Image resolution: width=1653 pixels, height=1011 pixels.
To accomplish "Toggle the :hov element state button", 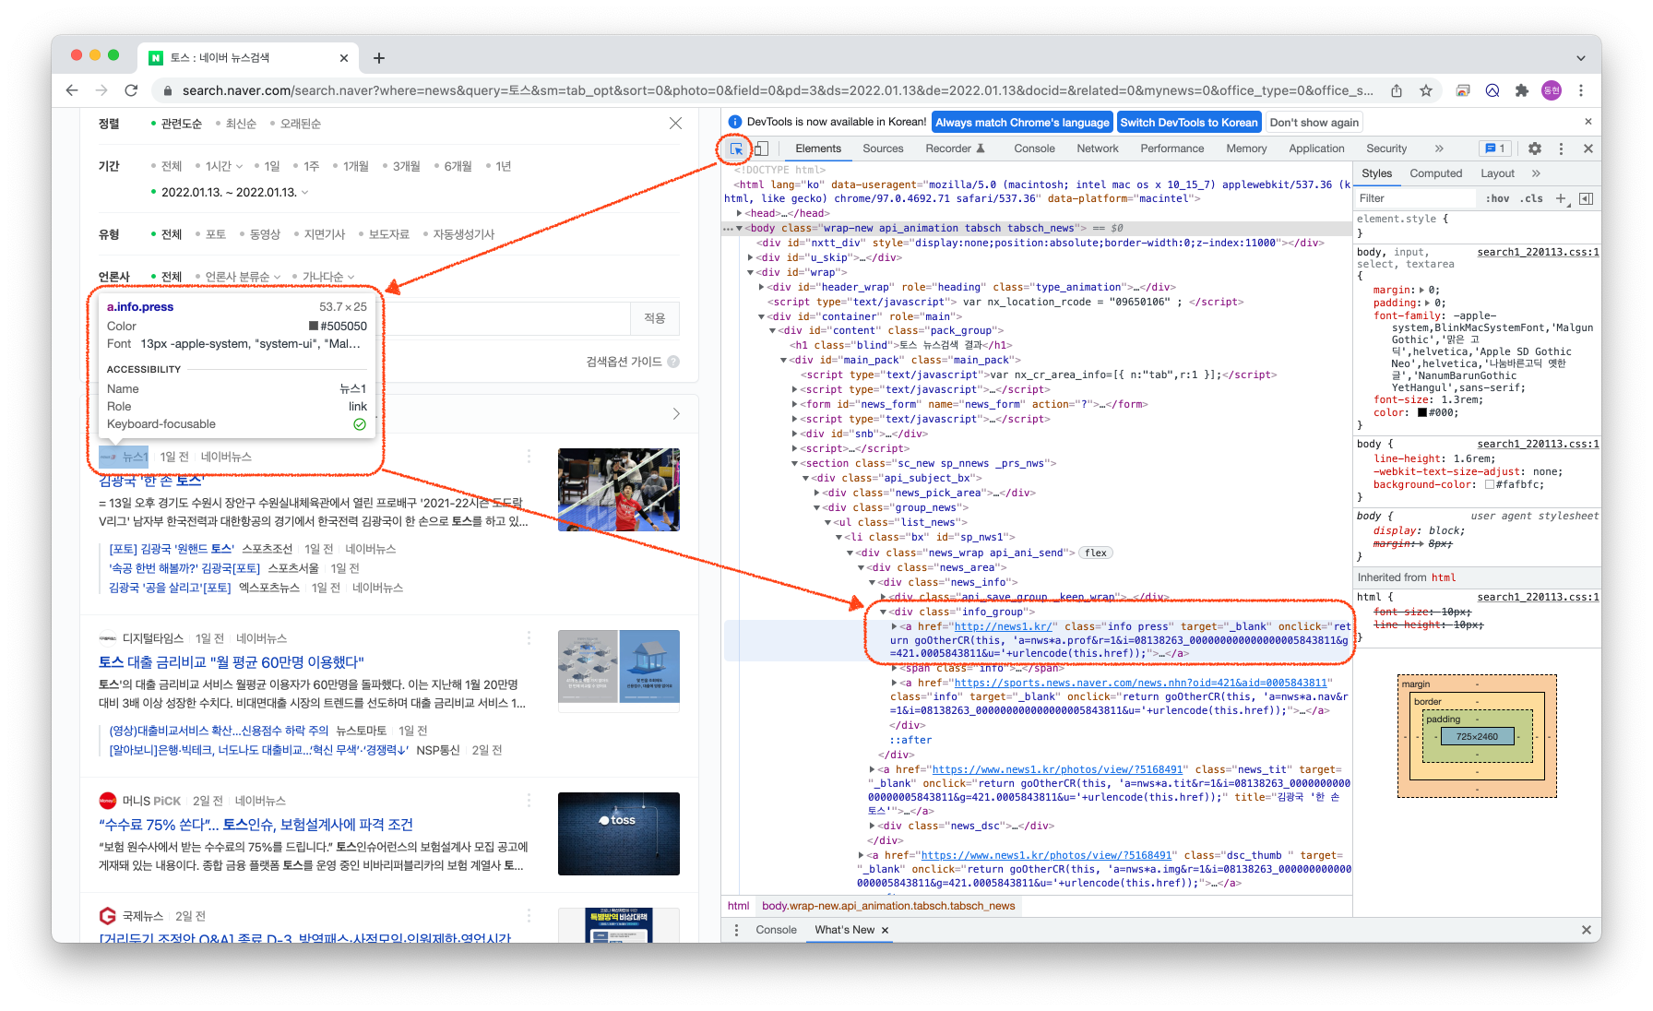I will pyautogui.click(x=1497, y=198).
